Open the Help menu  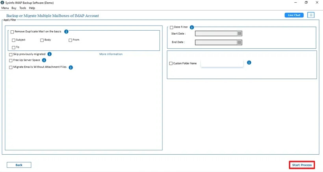(x=32, y=8)
